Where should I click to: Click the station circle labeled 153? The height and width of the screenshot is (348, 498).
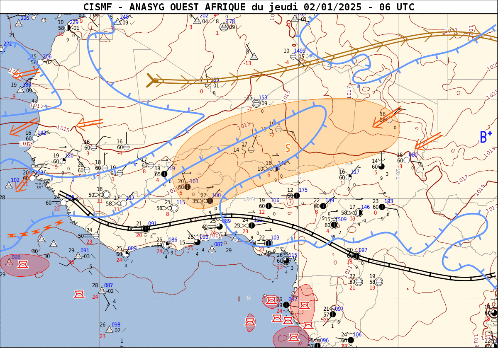(256, 104)
